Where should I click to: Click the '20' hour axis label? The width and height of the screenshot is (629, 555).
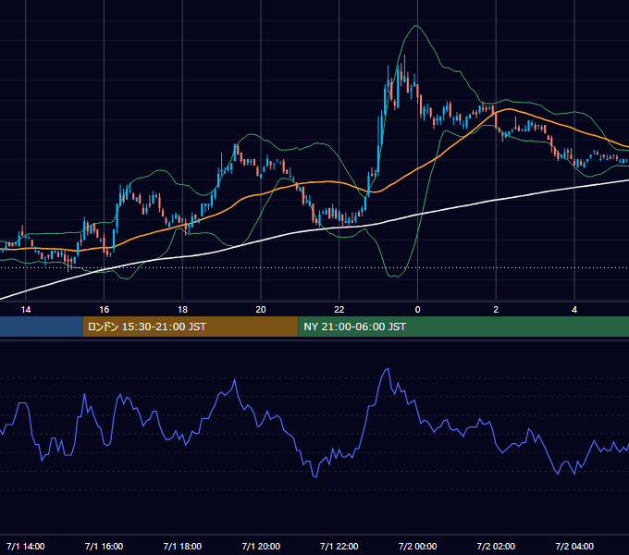(261, 310)
